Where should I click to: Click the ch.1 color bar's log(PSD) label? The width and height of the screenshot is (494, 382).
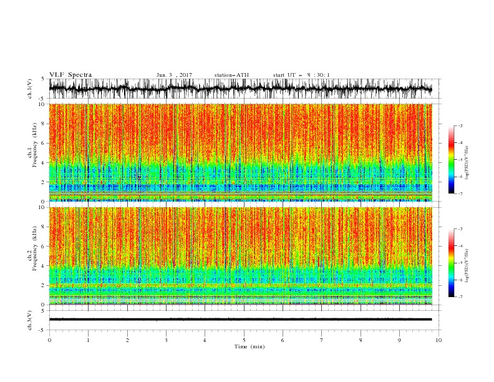click(467, 163)
